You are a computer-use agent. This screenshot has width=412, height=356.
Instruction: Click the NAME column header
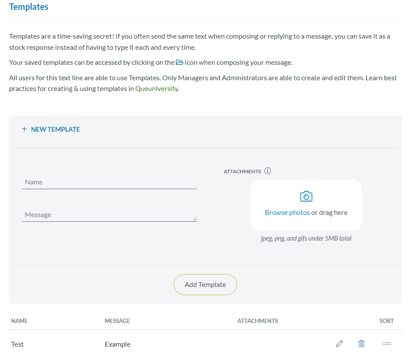[19, 321]
